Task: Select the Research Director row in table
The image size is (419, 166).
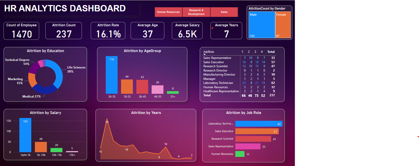Action: pyautogui.click(x=215, y=70)
